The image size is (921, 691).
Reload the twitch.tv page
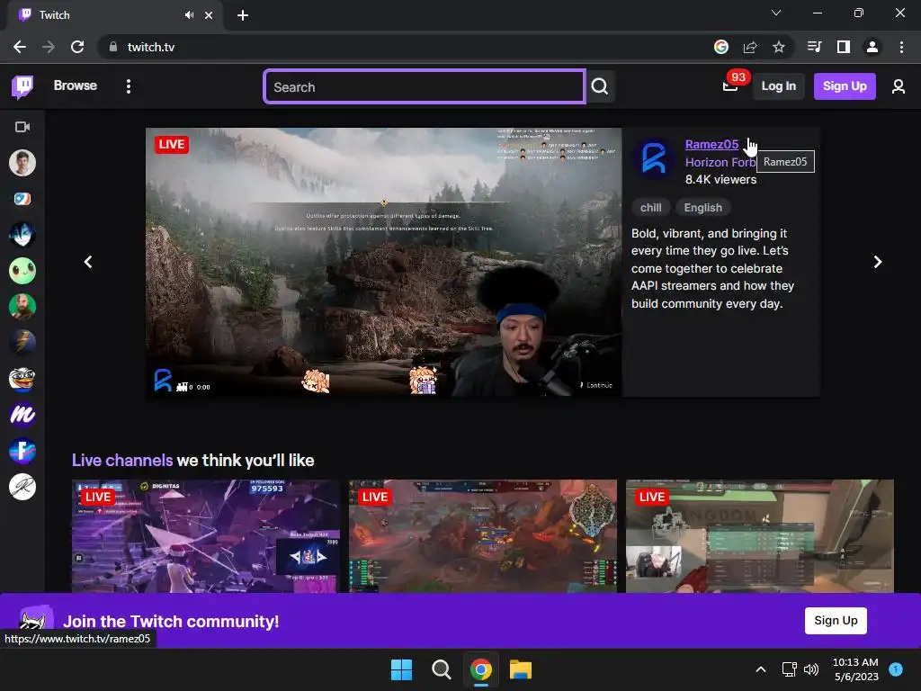pyautogui.click(x=77, y=47)
